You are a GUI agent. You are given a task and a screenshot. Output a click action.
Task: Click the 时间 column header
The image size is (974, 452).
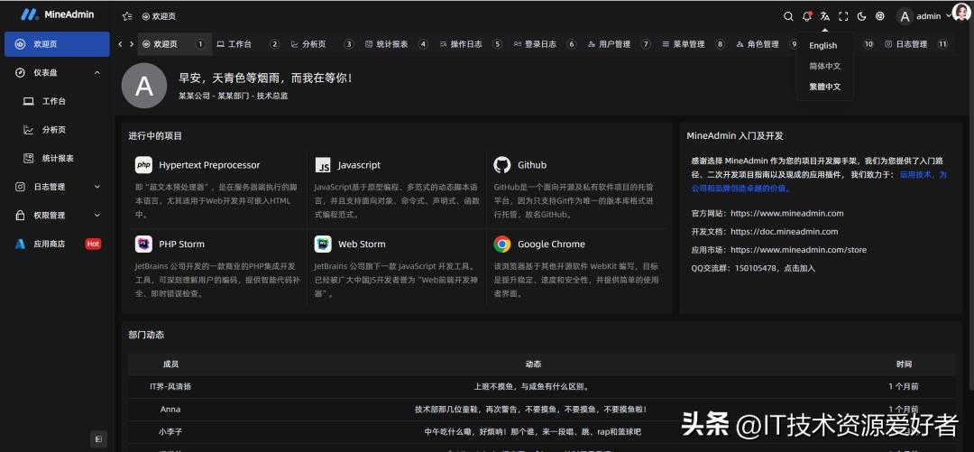[x=905, y=364]
